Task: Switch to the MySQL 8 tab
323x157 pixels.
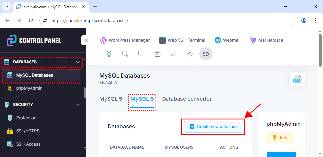Action: [142, 99]
